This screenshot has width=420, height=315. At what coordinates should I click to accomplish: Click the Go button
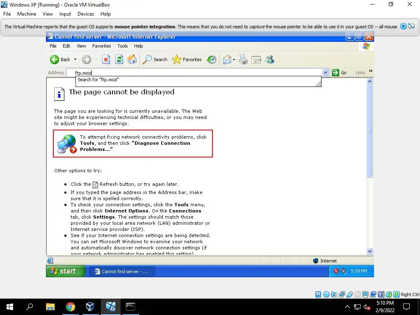(339, 73)
